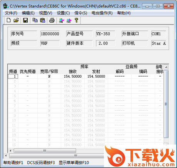The height and width of the screenshot is (168, 177).
Task: Click channel 2 row number
Action: coord(13,81)
